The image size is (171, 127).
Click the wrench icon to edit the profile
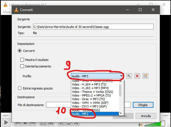click(x=129, y=76)
